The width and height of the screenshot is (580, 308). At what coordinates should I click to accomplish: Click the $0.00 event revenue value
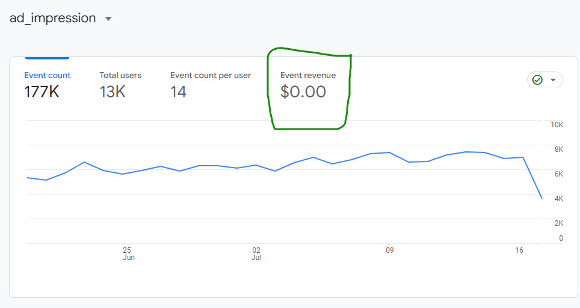303,92
